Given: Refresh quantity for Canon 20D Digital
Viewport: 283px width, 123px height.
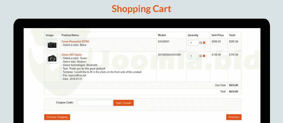Looking at the screenshot, I should [200, 56].
